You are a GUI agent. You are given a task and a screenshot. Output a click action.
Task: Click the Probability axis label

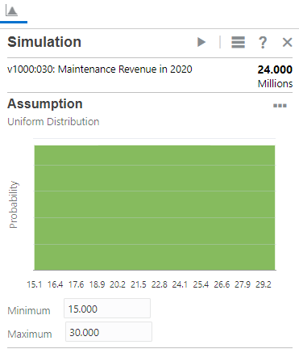point(14,204)
